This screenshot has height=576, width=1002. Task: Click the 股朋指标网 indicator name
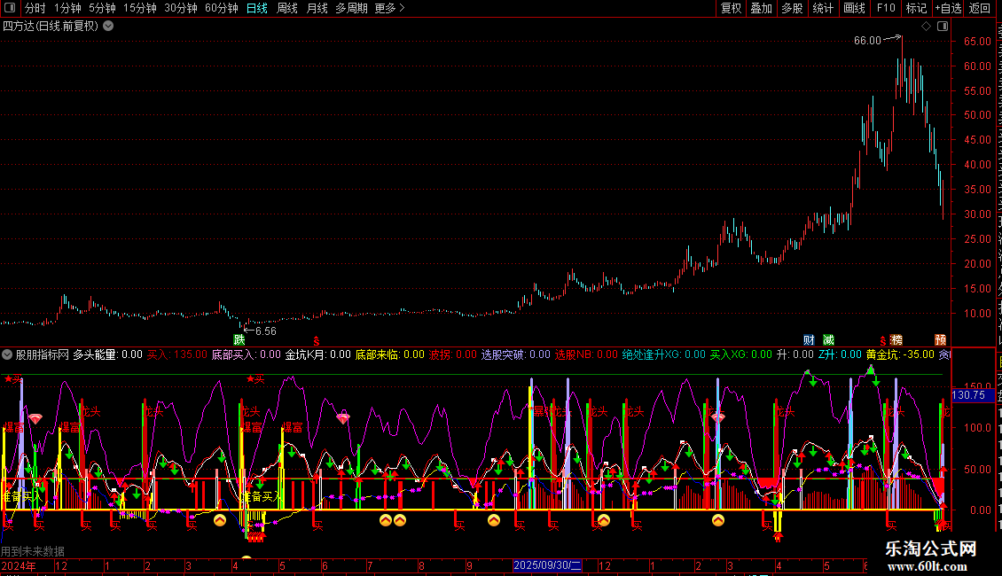(43, 354)
